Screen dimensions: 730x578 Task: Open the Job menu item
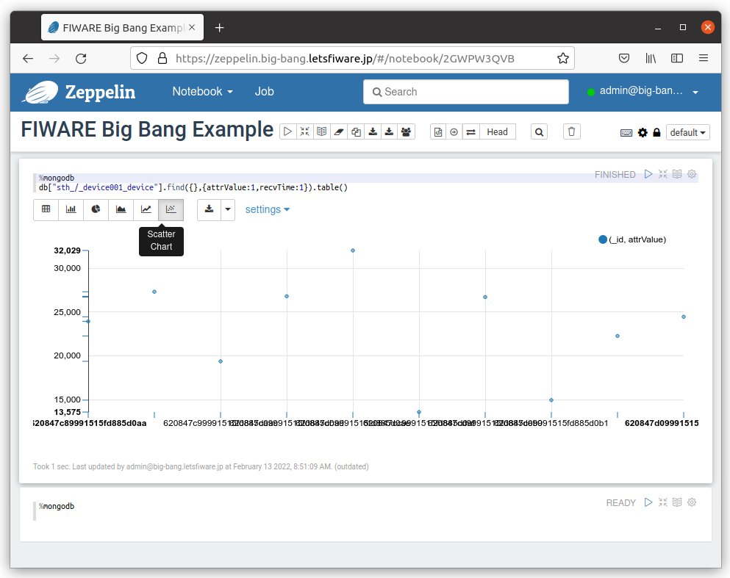click(x=265, y=92)
